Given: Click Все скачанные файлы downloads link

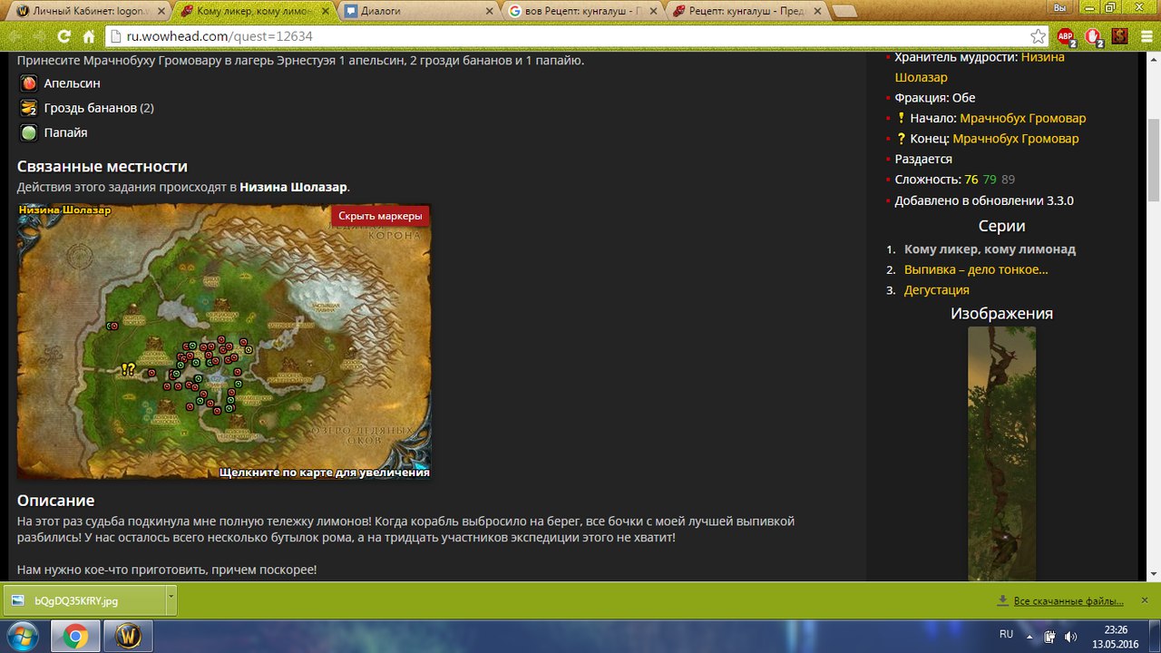Looking at the screenshot, I should [1068, 600].
